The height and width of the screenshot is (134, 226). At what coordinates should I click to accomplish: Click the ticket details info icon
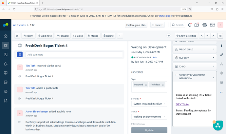coord(221,46)
